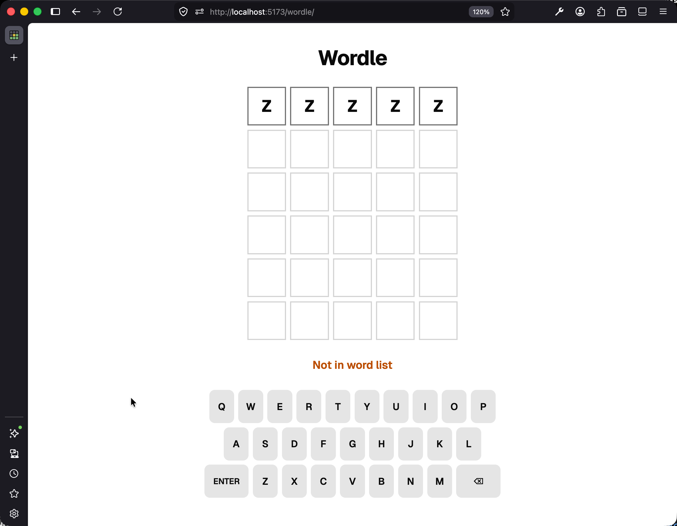Screen dimensions: 677x526
Task: Click the Q key on keyboard
Action: pos(222,406)
